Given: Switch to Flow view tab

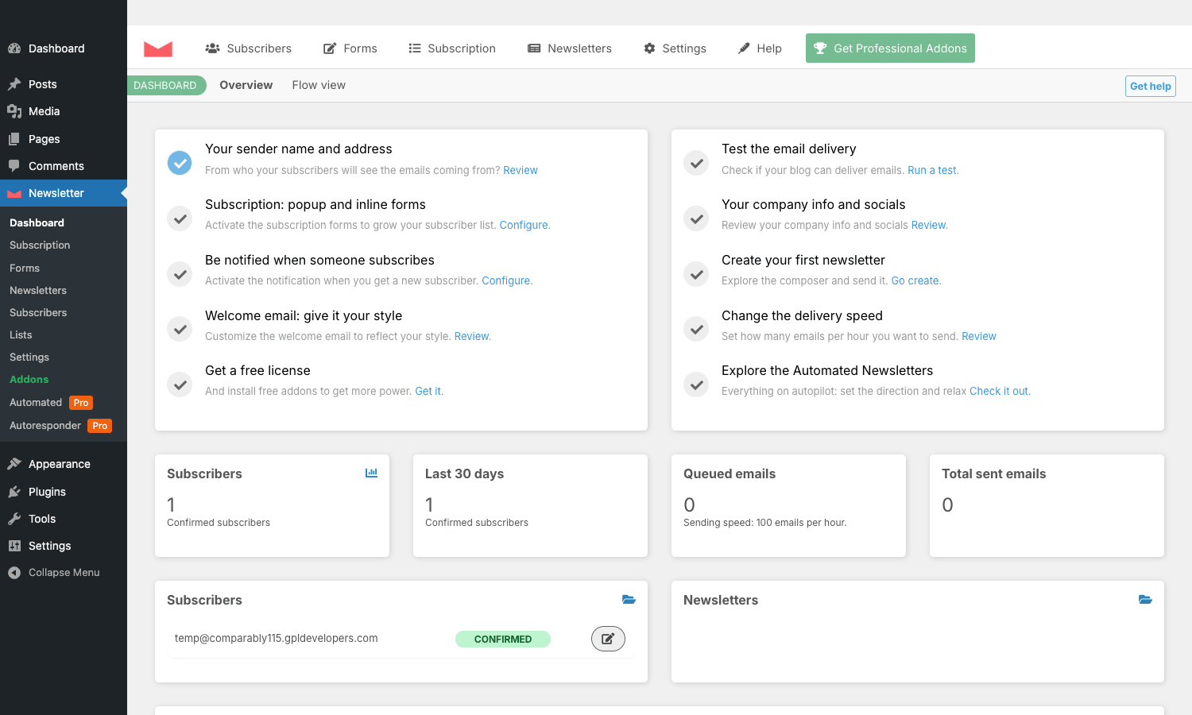Looking at the screenshot, I should coord(319,85).
